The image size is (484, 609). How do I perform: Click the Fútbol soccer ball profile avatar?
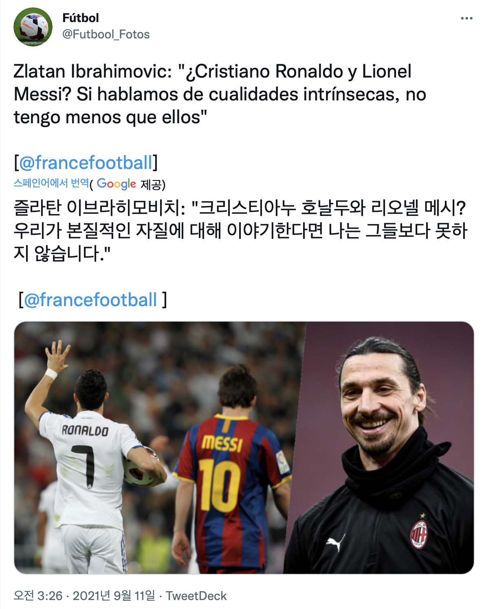click(33, 27)
